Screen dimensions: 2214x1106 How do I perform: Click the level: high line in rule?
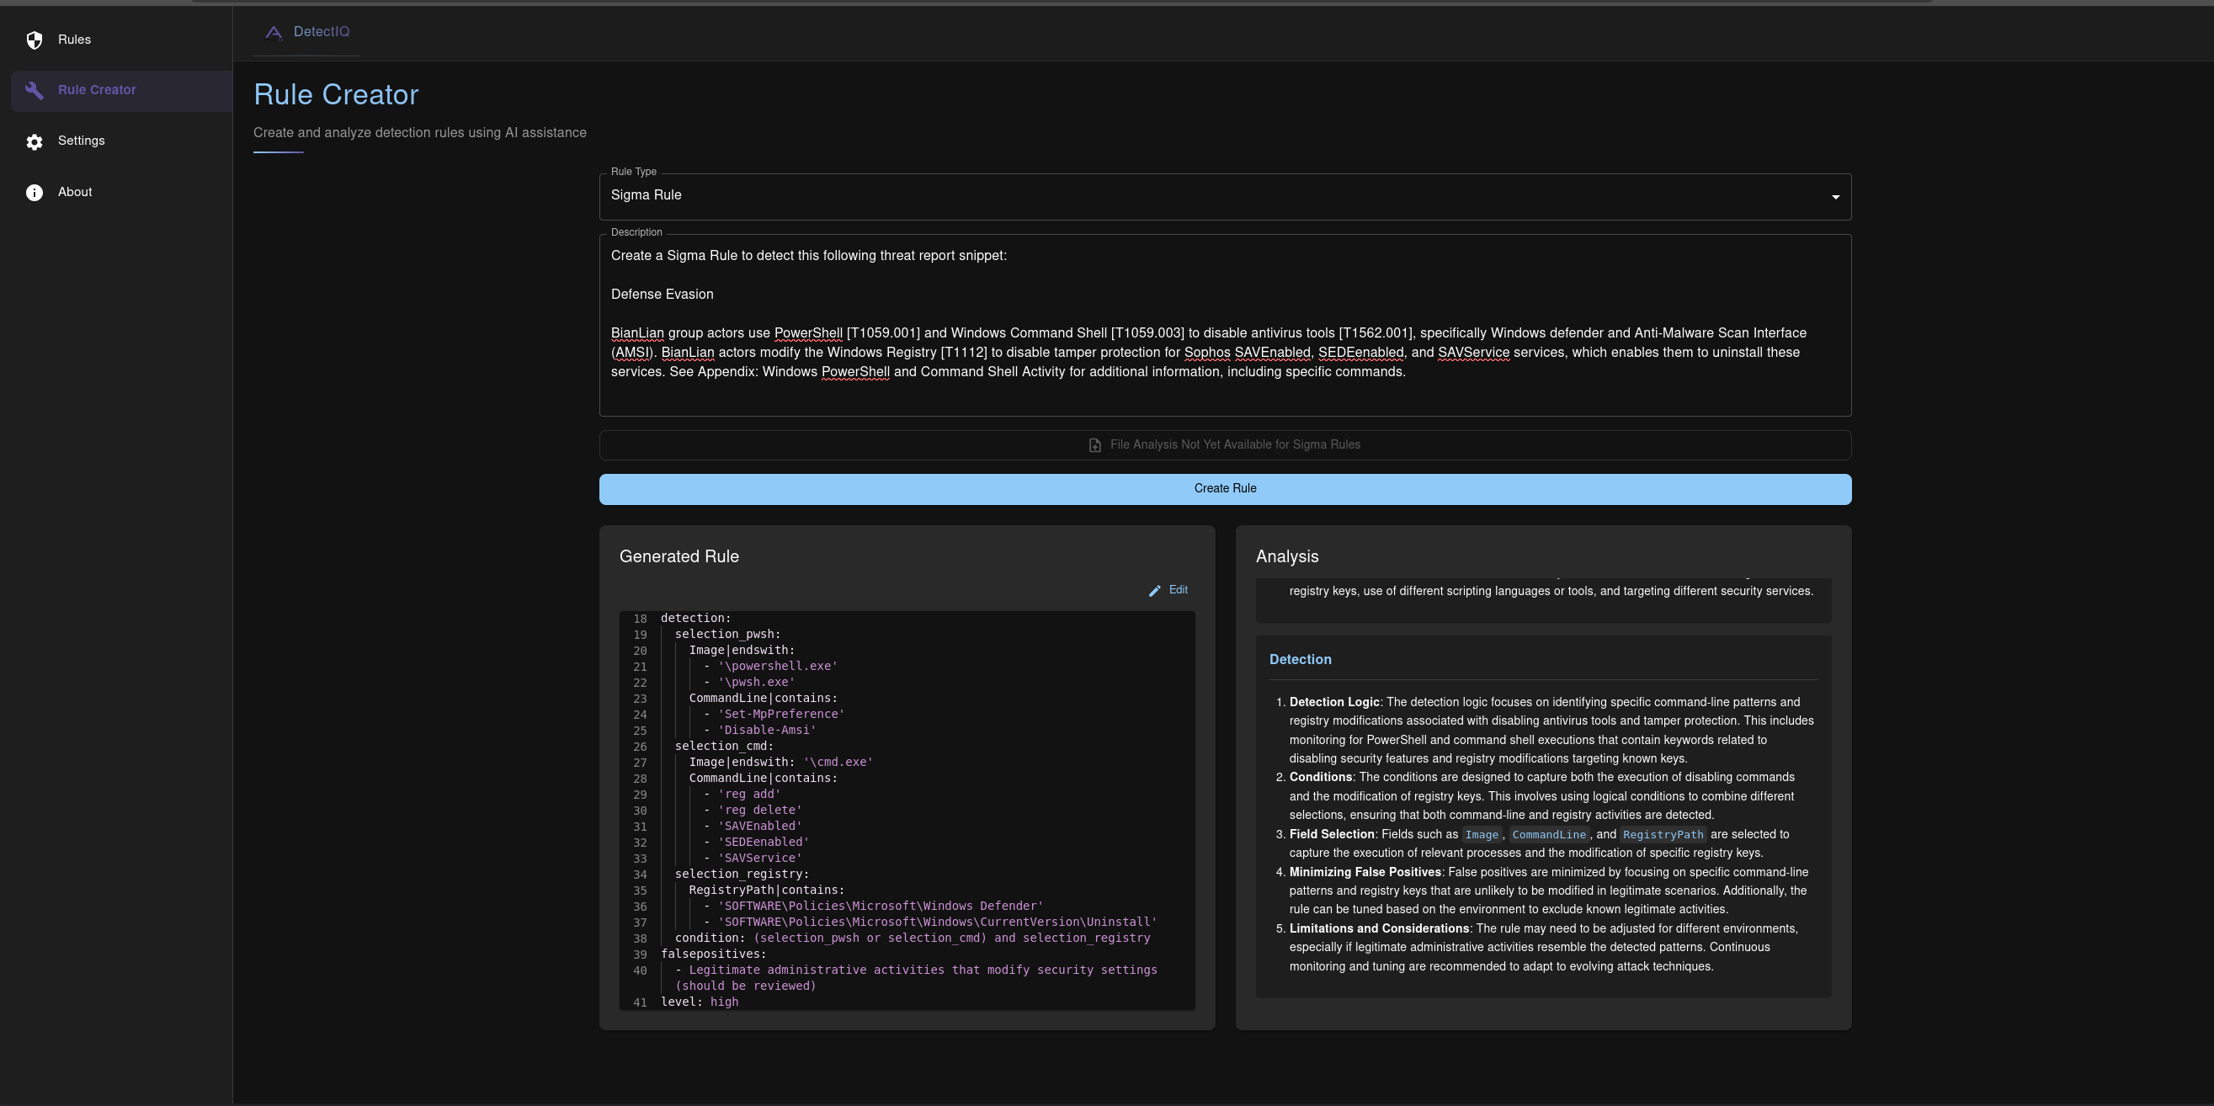[699, 1001]
